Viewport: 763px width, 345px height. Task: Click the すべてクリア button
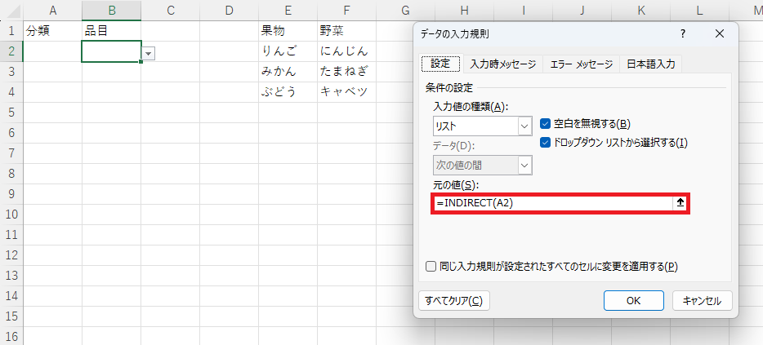click(453, 301)
